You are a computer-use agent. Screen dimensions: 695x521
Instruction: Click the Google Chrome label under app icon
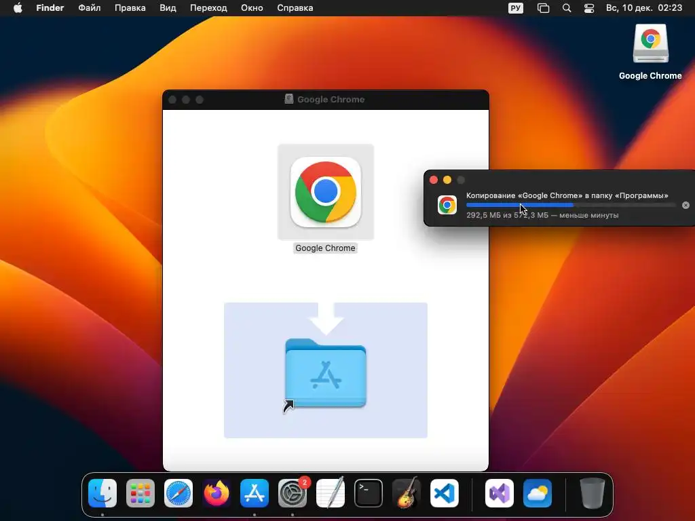[x=325, y=248]
